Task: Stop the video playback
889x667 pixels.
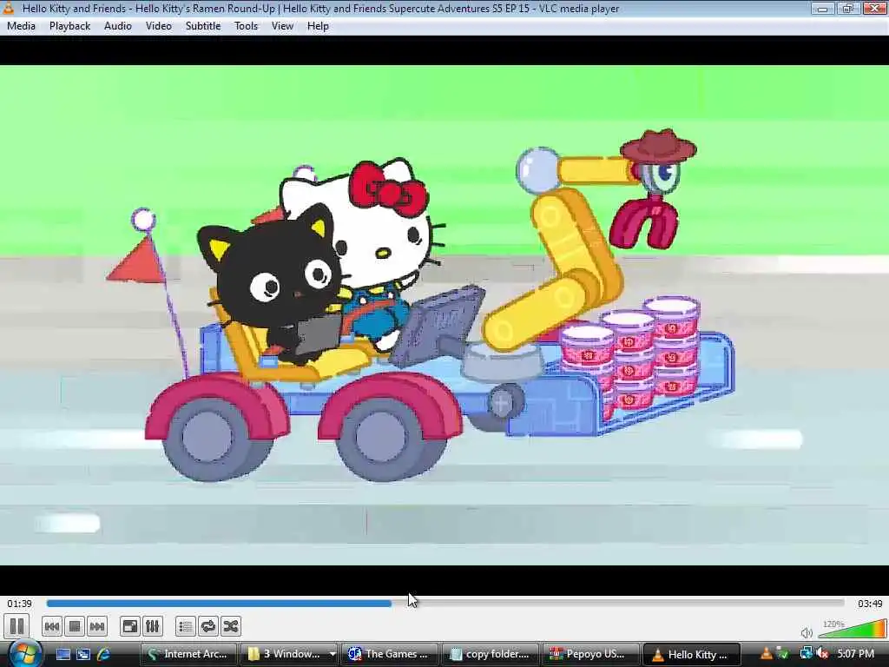Action: (x=75, y=627)
